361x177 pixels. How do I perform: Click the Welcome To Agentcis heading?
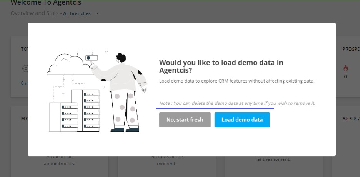coord(46,3)
